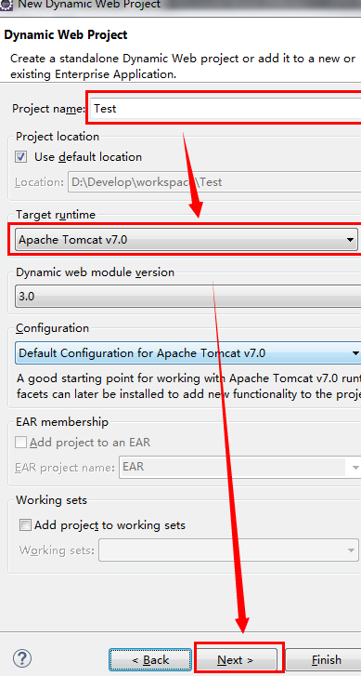The width and height of the screenshot is (361, 676).
Task: Click the New Dynamic Web Project title bar
Action: 180,5
